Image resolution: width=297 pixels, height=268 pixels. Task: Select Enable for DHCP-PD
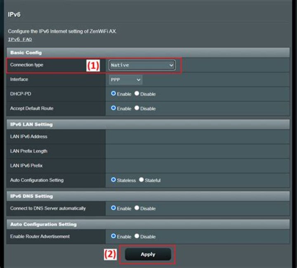pos(113,94)
